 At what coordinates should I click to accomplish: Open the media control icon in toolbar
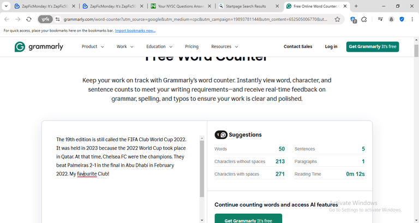coord(380,19)
